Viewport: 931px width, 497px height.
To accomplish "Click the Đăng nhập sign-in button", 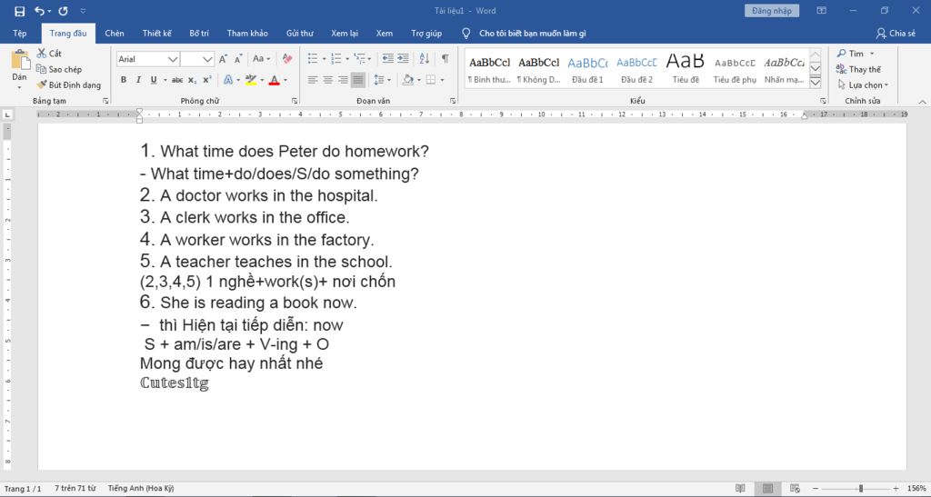I will pos(773,11).
